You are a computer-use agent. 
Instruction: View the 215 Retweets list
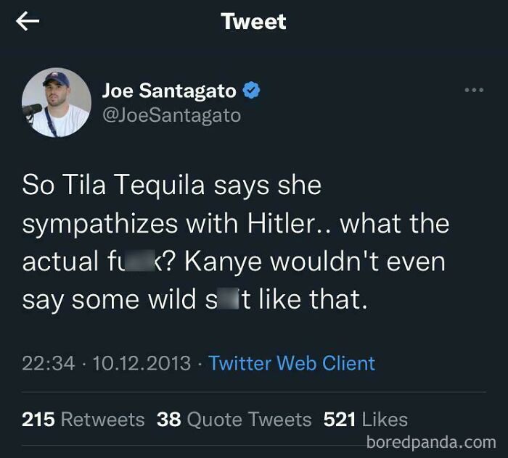83,419
